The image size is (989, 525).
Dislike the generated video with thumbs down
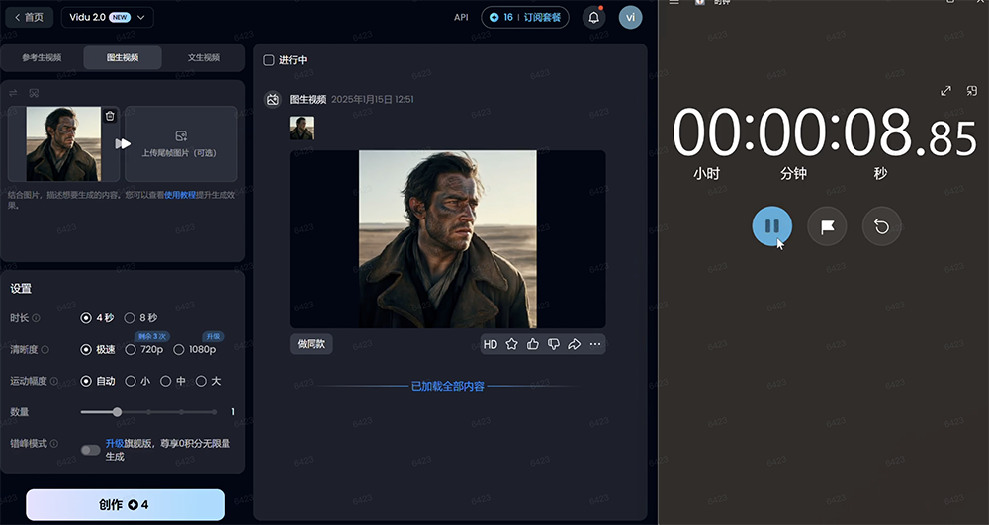pos(554,344)
